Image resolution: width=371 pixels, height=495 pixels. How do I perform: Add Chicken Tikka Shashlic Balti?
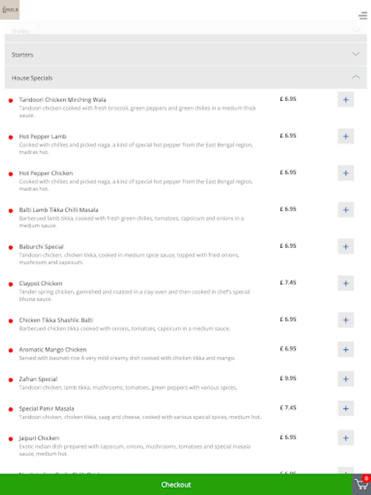click(346, 320)
